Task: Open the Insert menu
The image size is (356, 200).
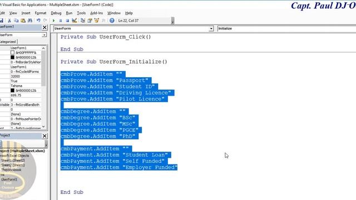Action: pos(26,13)
